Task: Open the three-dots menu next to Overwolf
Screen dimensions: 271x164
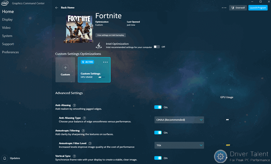Action: 224,8
